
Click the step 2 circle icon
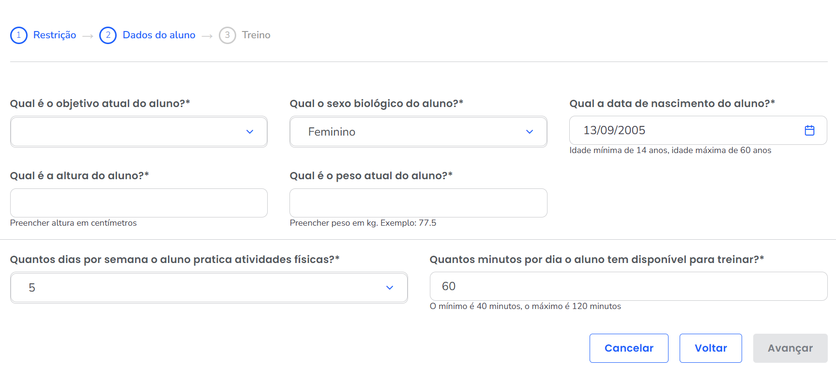[x=108, y=35]
